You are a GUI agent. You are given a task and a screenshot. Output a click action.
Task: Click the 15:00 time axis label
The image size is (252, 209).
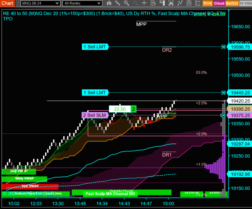(x=168, y=204)
